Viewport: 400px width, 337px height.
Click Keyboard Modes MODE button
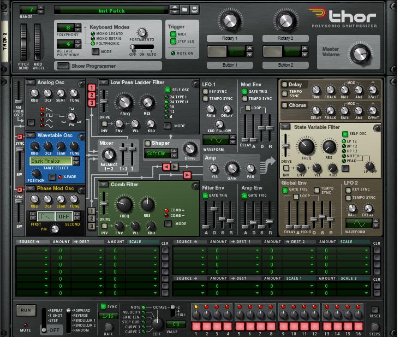[95, 51]
